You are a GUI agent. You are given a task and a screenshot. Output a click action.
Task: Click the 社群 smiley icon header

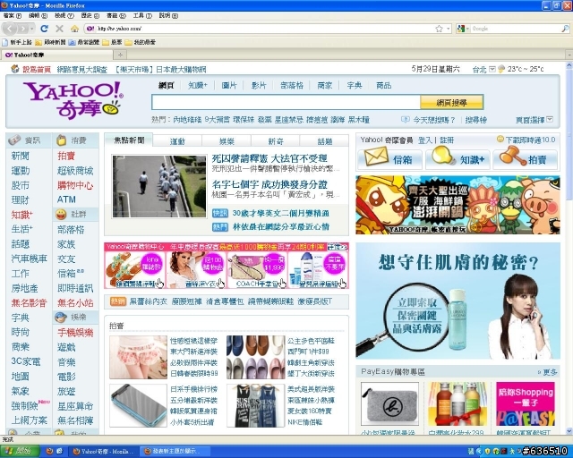click(61, 215)
